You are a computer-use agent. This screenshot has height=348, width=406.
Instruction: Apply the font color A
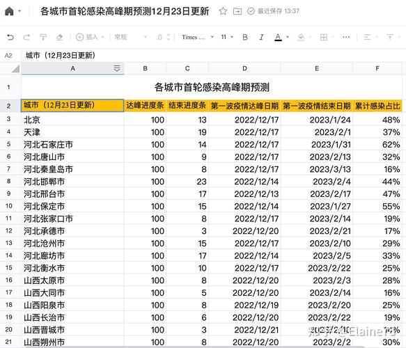tap(278, 38)
